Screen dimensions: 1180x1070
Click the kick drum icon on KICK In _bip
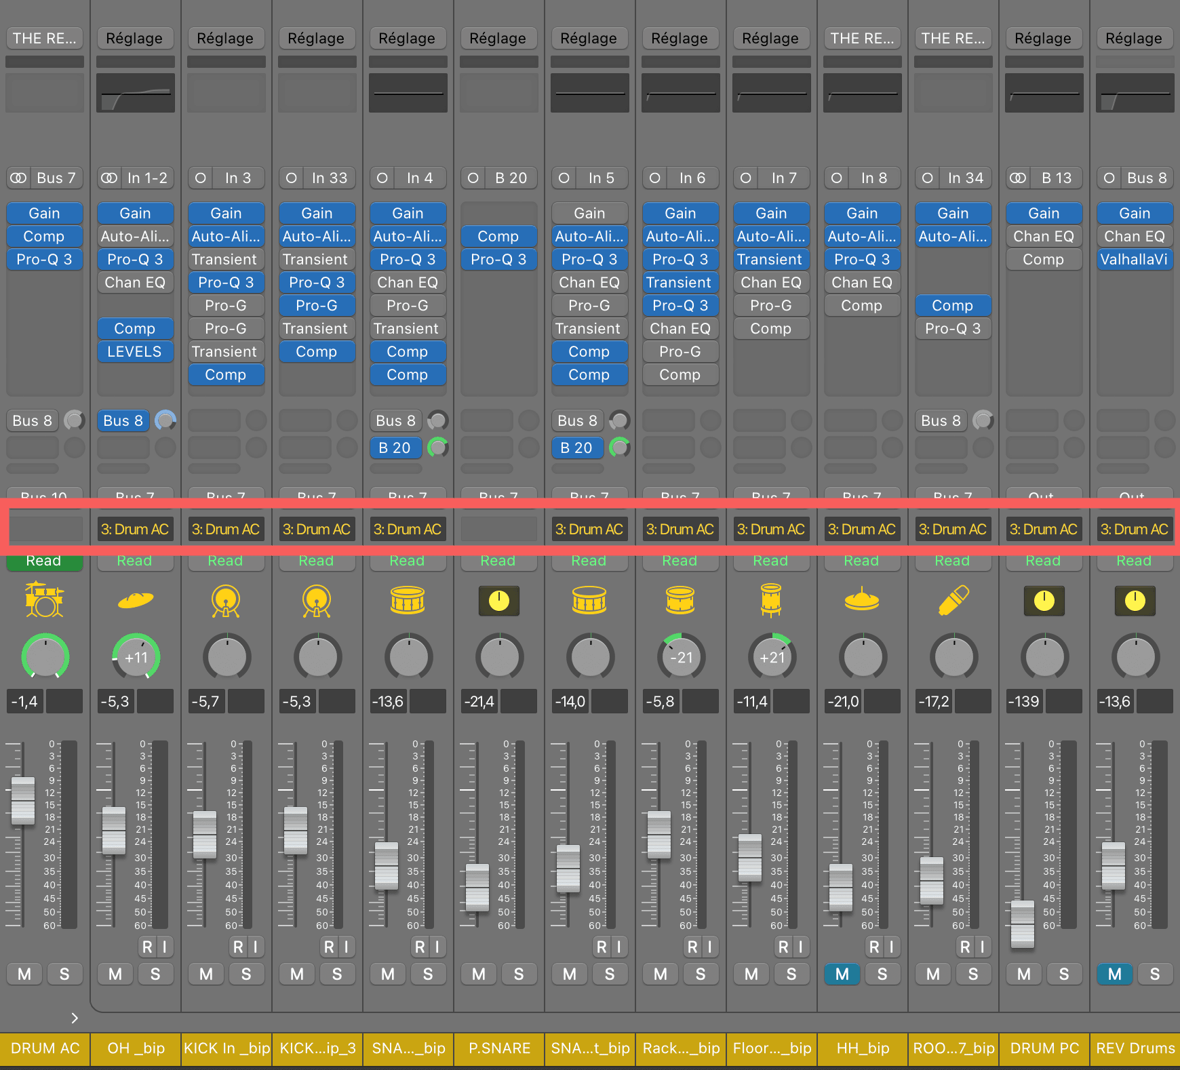click(x=226, y=601)
